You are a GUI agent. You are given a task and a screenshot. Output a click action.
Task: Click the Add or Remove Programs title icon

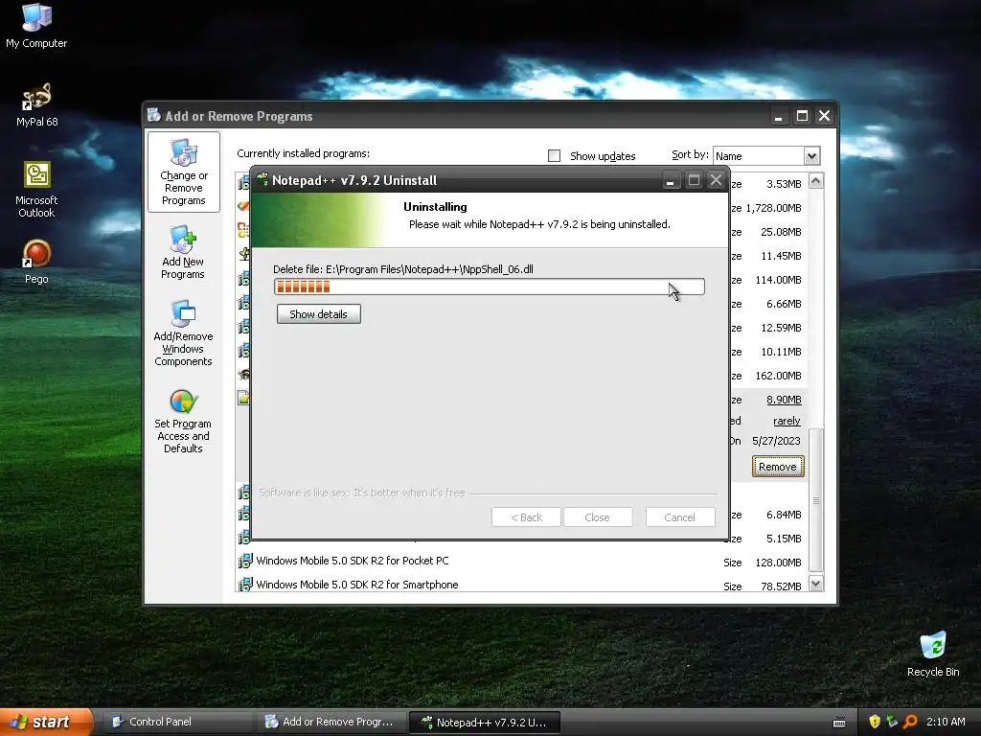[x=154, y=115]
